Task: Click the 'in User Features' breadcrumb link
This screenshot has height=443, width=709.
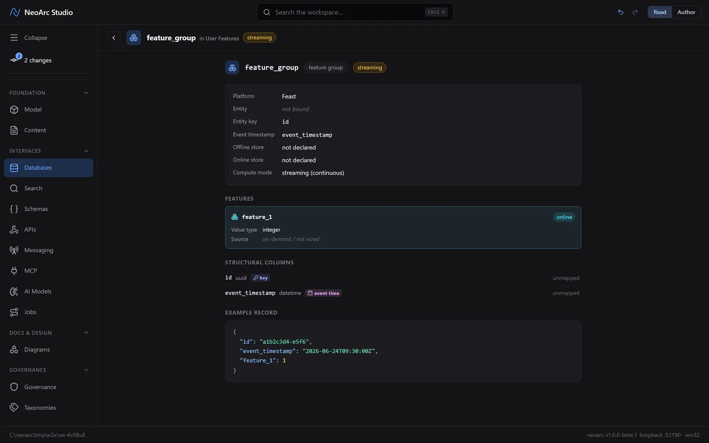Action: coord(219,39)
